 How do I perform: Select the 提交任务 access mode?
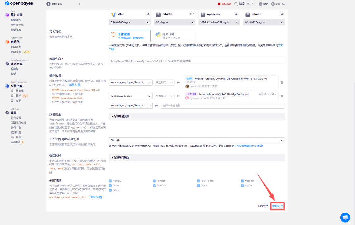(x=174, y=36)
